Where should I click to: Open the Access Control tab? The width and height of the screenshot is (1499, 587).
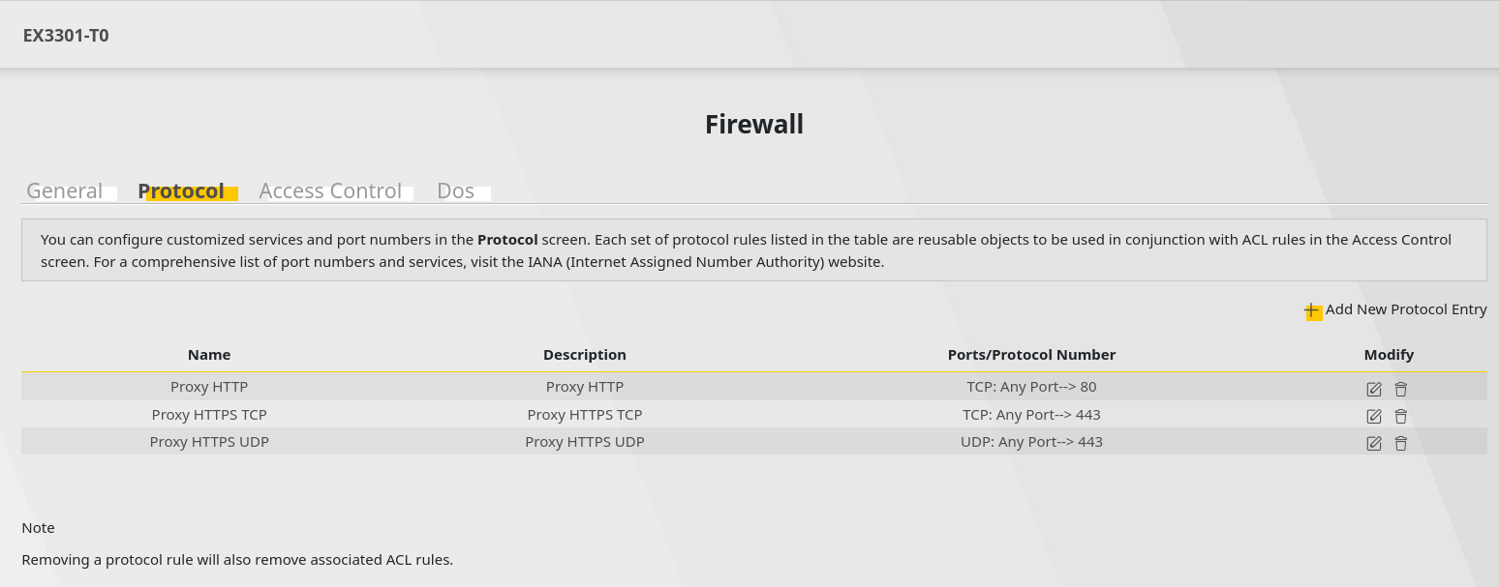point(330,191)
